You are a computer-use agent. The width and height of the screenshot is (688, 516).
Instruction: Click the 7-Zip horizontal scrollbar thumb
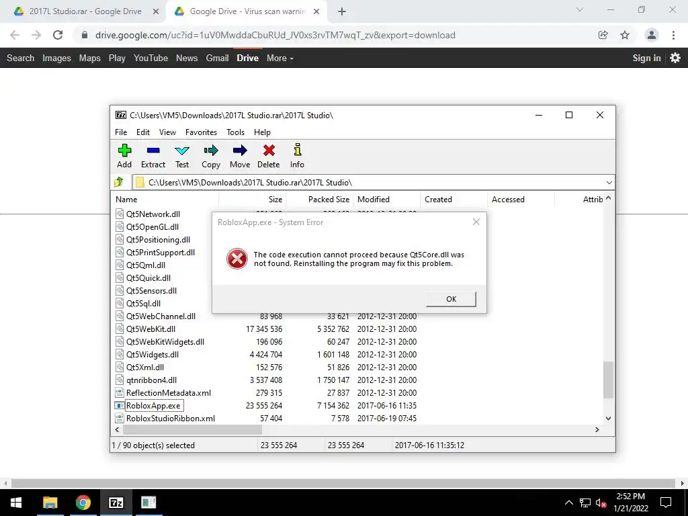click(x=192, y=429)
